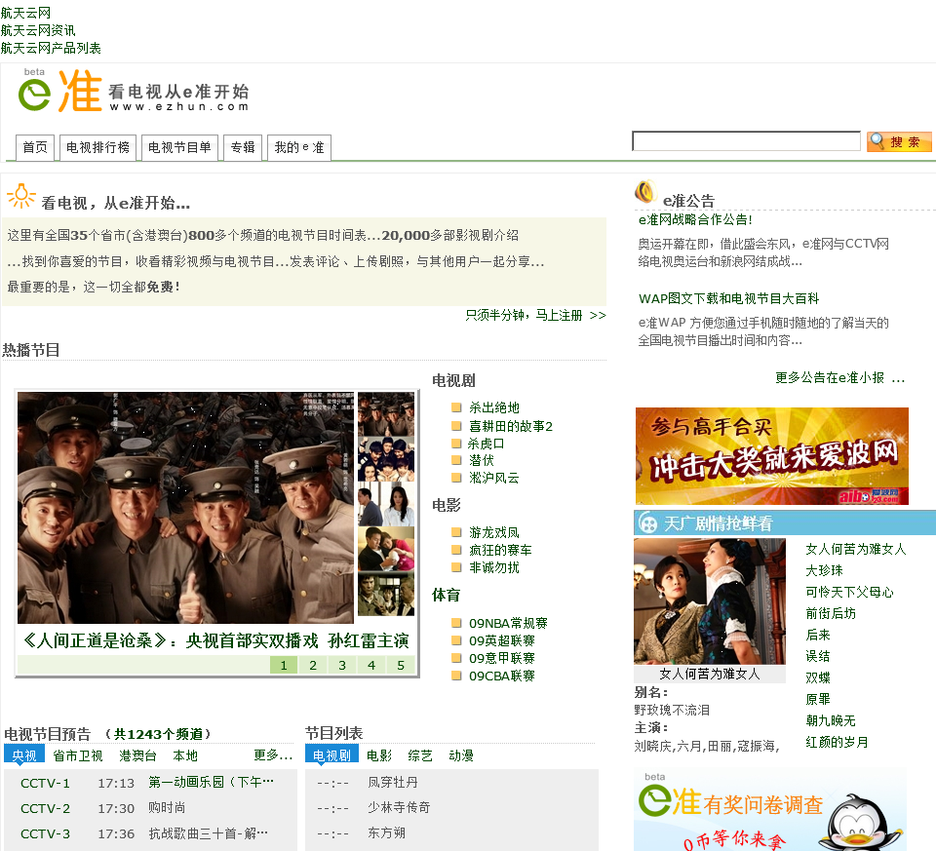This screenshot has width=936, height=851.
Task: Open the CCTV-3 channel link
Action: (46, 833)
